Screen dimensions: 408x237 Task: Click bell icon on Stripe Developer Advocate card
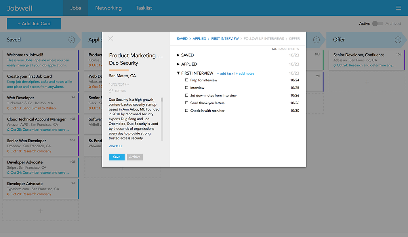(8, 173)
